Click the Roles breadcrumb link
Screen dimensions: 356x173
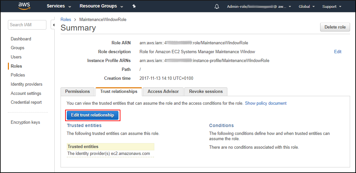pos(65,19)
